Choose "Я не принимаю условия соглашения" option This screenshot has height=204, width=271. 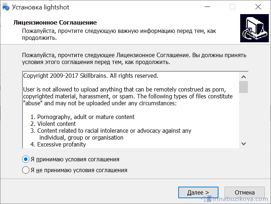(x=26, y=170)
